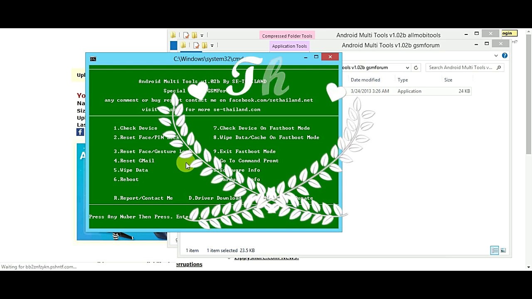Click '6.Reboot' text in cmd
Image resolution: width=532 pixels, height=299 pixels.
(126, 179)
